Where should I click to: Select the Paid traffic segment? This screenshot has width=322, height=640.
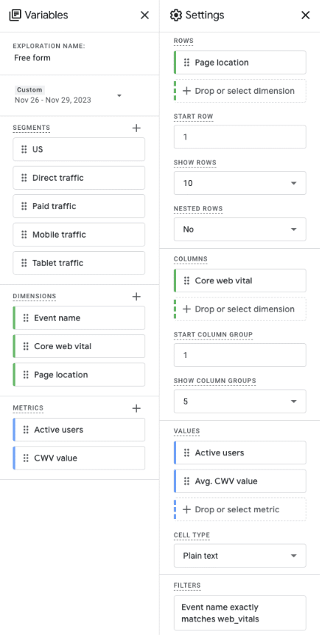[x=79, y=206]
